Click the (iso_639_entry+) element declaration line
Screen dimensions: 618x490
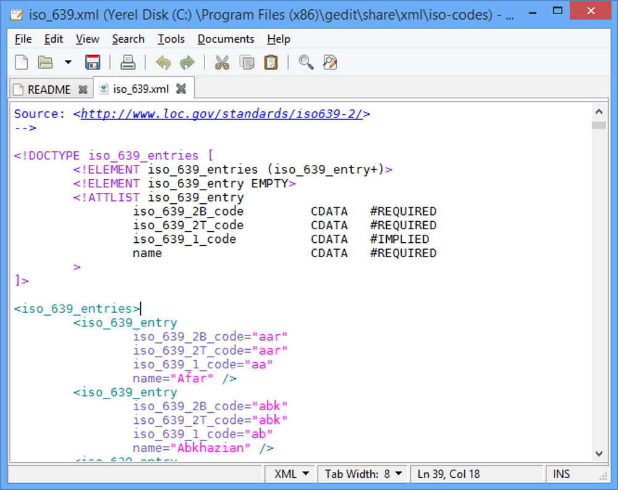pyautogui.click(x=232, y=170)
